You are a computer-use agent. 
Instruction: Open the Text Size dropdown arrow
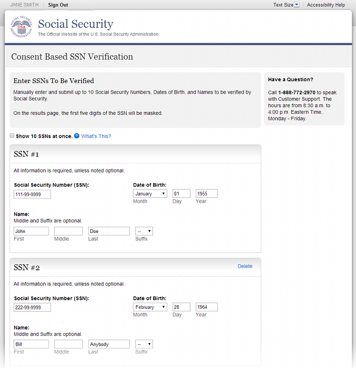point(297,5)
